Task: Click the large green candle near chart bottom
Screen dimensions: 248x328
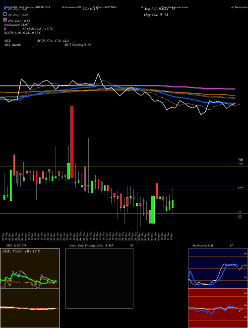Action: click(153, 210)
